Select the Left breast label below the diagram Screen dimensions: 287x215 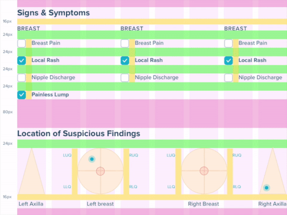tap(100, 204)
